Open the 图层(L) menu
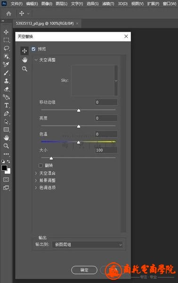This screenshot has width=178, height=283. (x=61, y=4)
